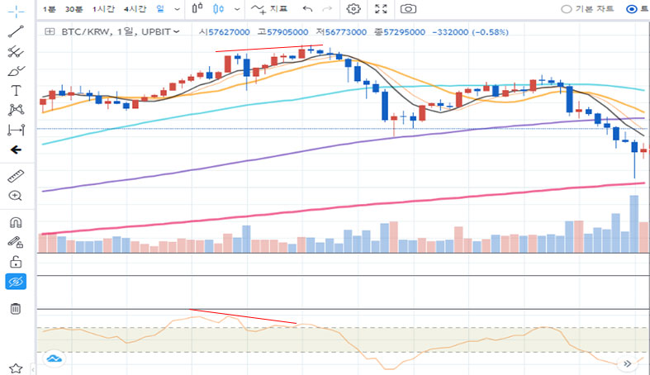Viewport: 650px width, 375px height.
Task: Choose the Text annotation tool
Action: (16, 90)
